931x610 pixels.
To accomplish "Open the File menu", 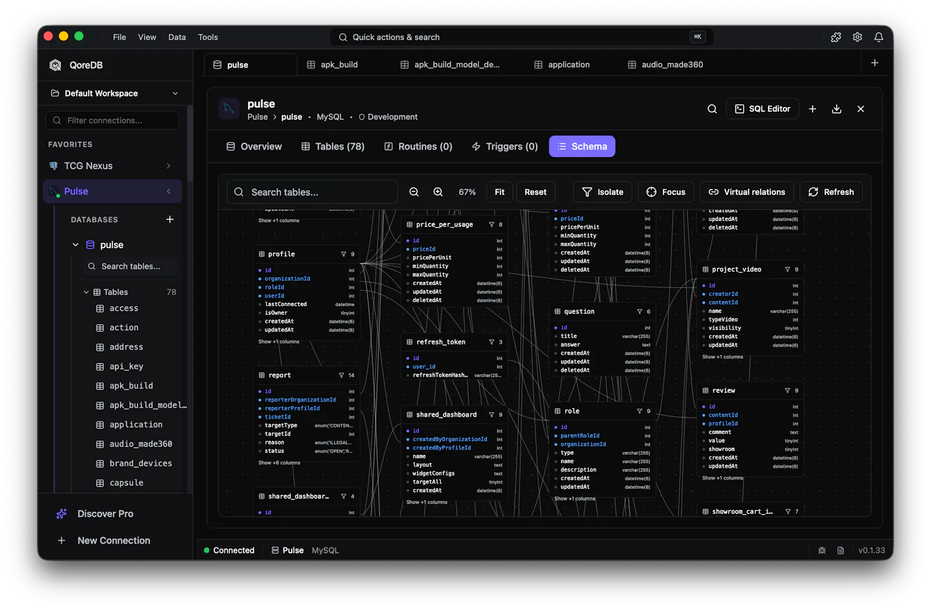I will 119,37.
